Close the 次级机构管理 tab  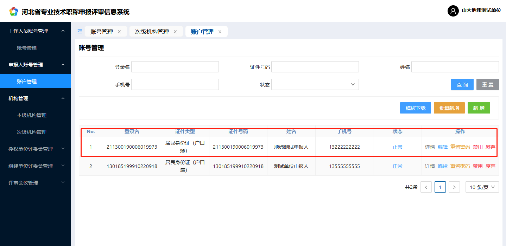pyautogui.click(x=175, y=32)
